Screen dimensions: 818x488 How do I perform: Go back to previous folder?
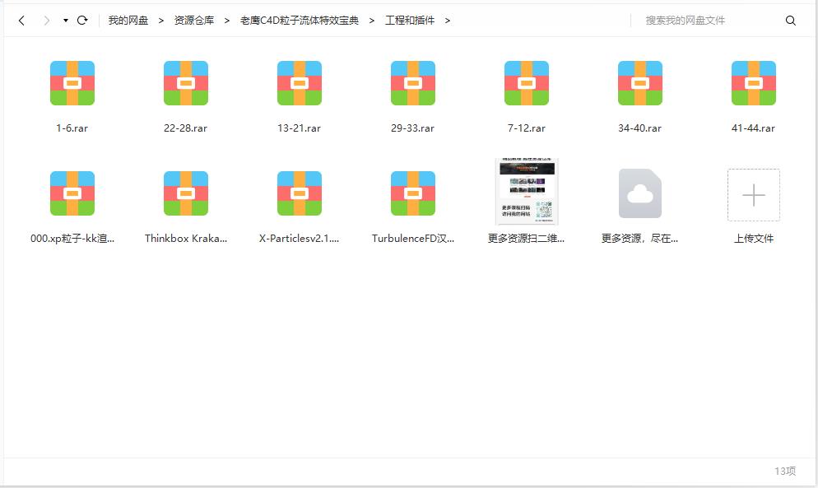[21, 21]
